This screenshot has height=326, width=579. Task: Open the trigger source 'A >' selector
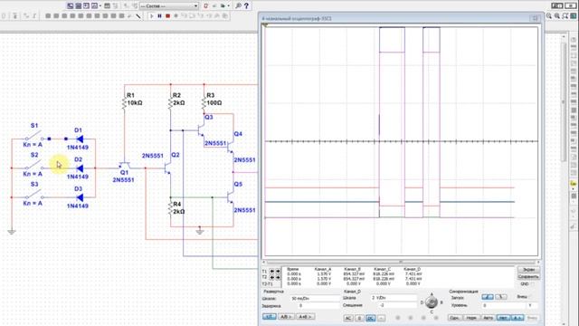click(517, 318)
